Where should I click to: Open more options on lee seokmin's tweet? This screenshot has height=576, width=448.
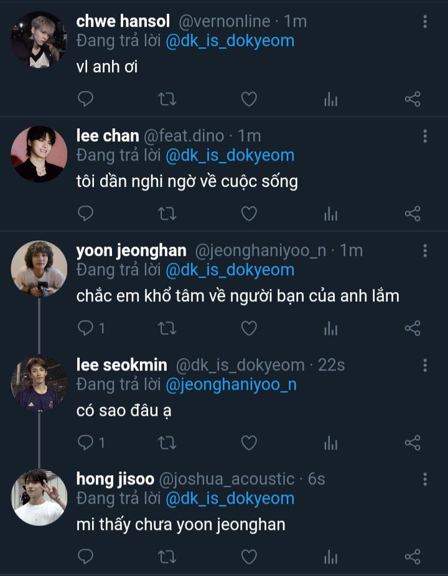pos(425,365)
